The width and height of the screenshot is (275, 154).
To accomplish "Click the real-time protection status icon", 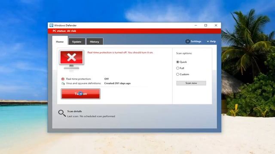I will pos(63,79).
